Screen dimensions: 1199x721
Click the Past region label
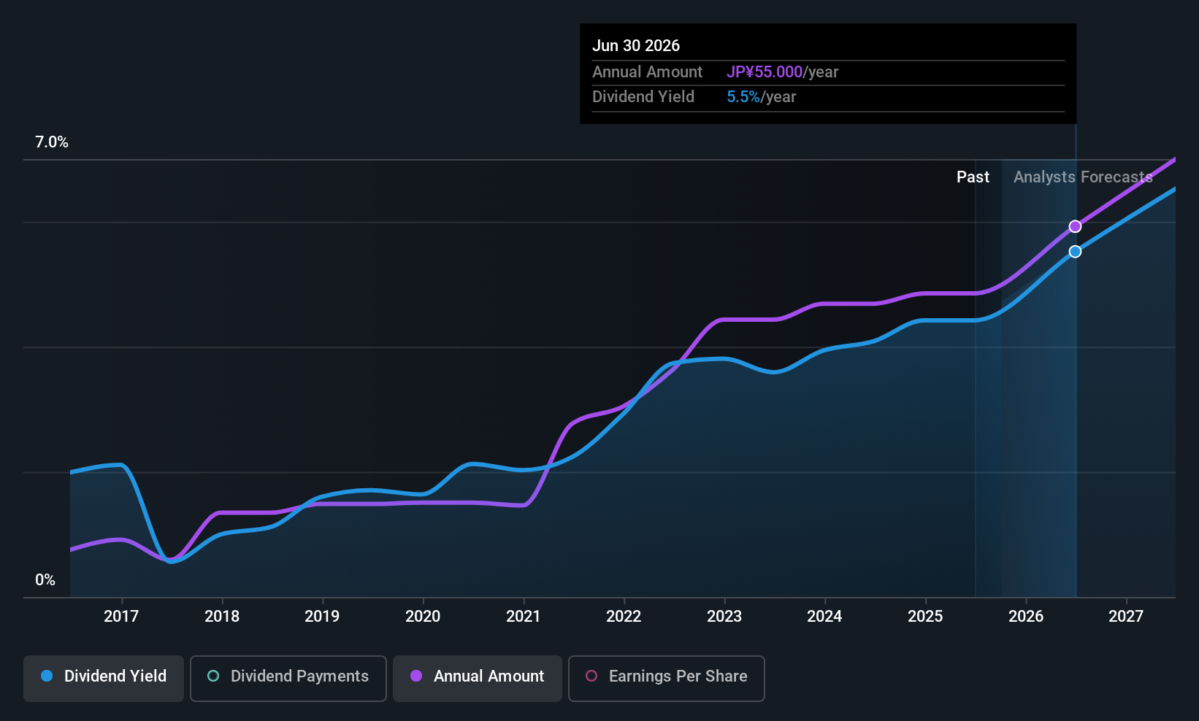[973, 177]
